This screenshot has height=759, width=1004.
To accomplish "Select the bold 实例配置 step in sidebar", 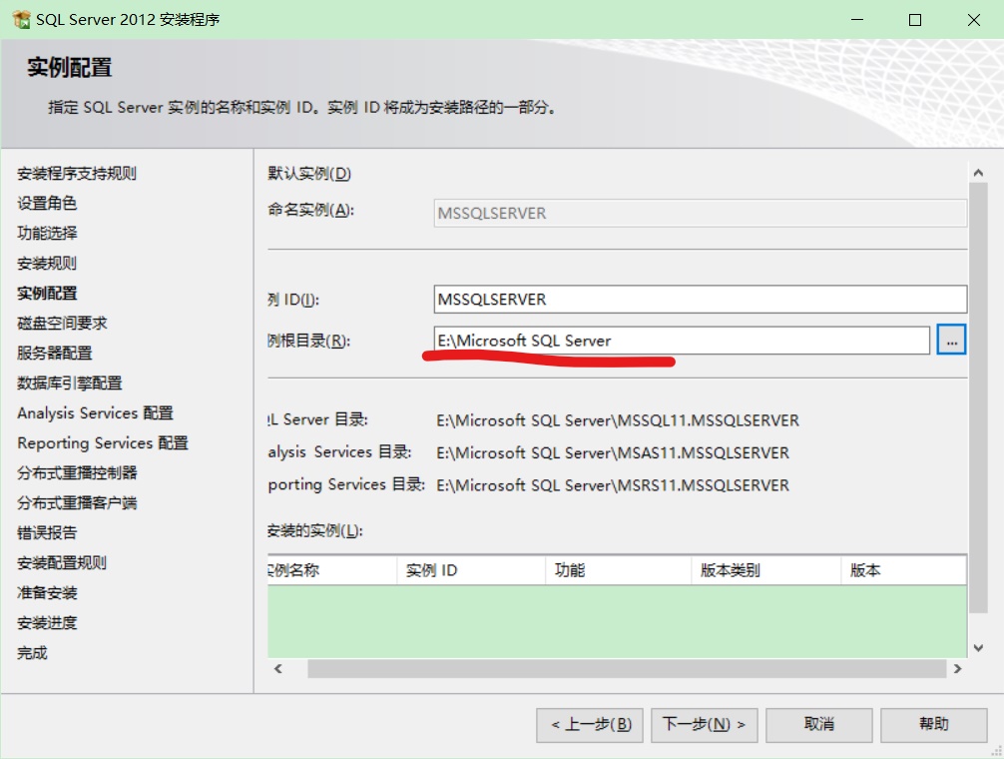I will click(47, 294).
